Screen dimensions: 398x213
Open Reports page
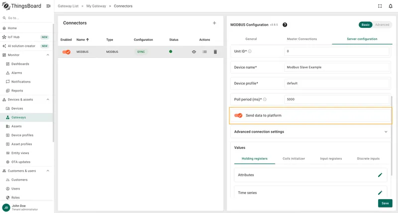click(x=26, y=91)
